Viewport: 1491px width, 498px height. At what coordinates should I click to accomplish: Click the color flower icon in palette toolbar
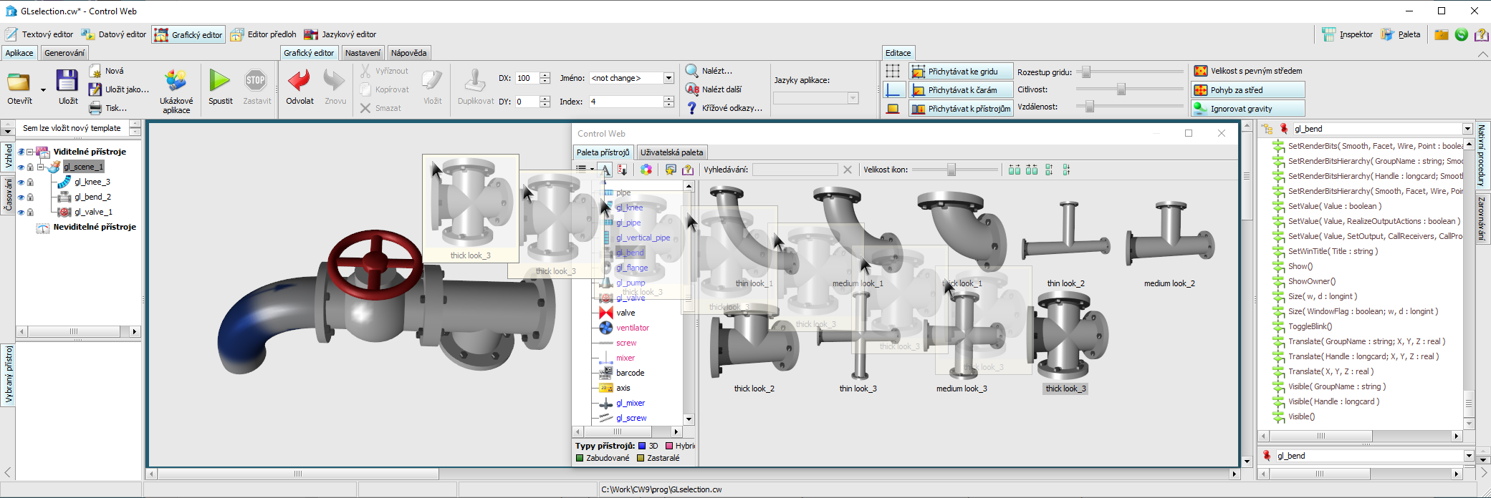[646, 170]
